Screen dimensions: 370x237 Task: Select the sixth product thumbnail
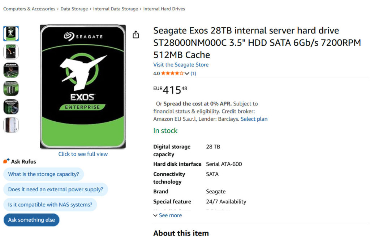point(11,125)
